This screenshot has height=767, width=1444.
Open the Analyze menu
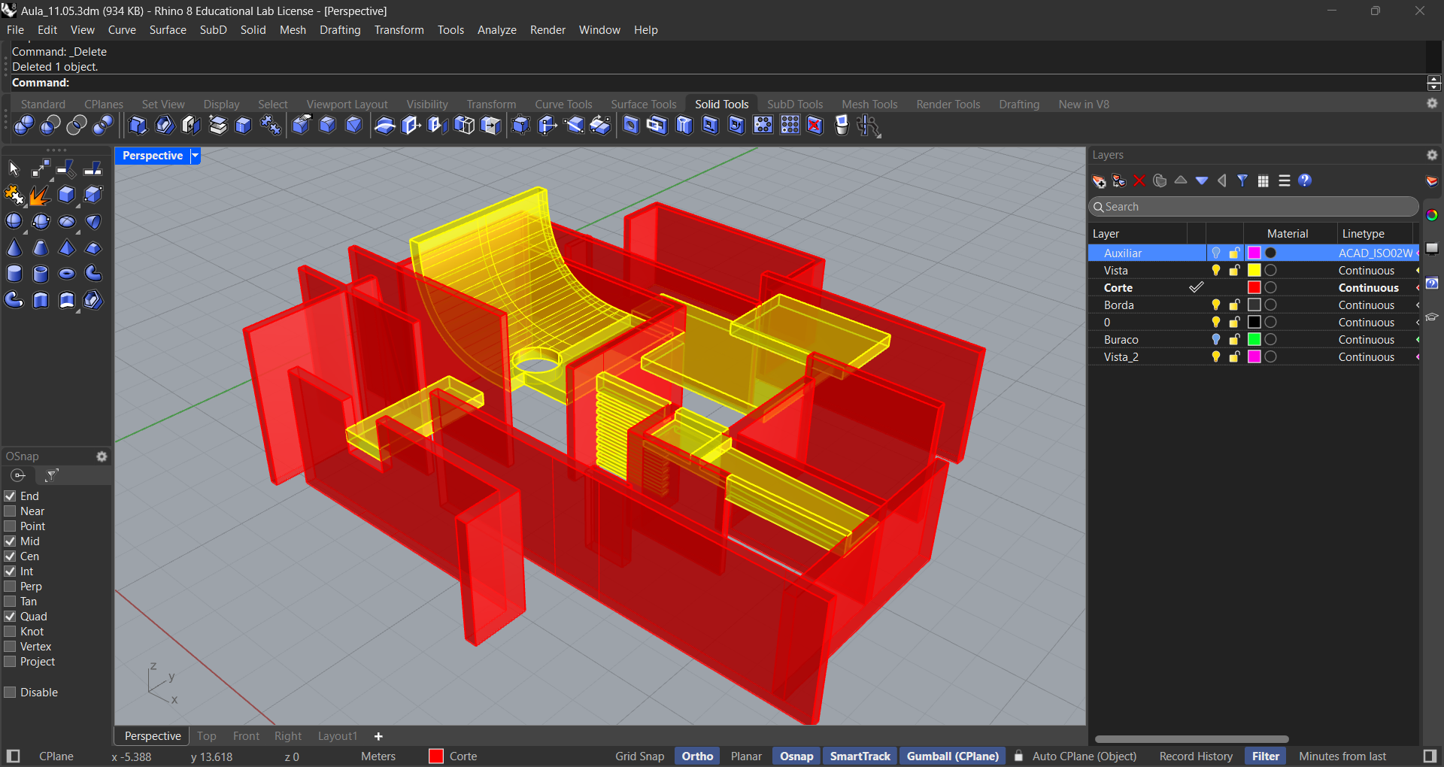pyautogui.click(x=496, y=30)
